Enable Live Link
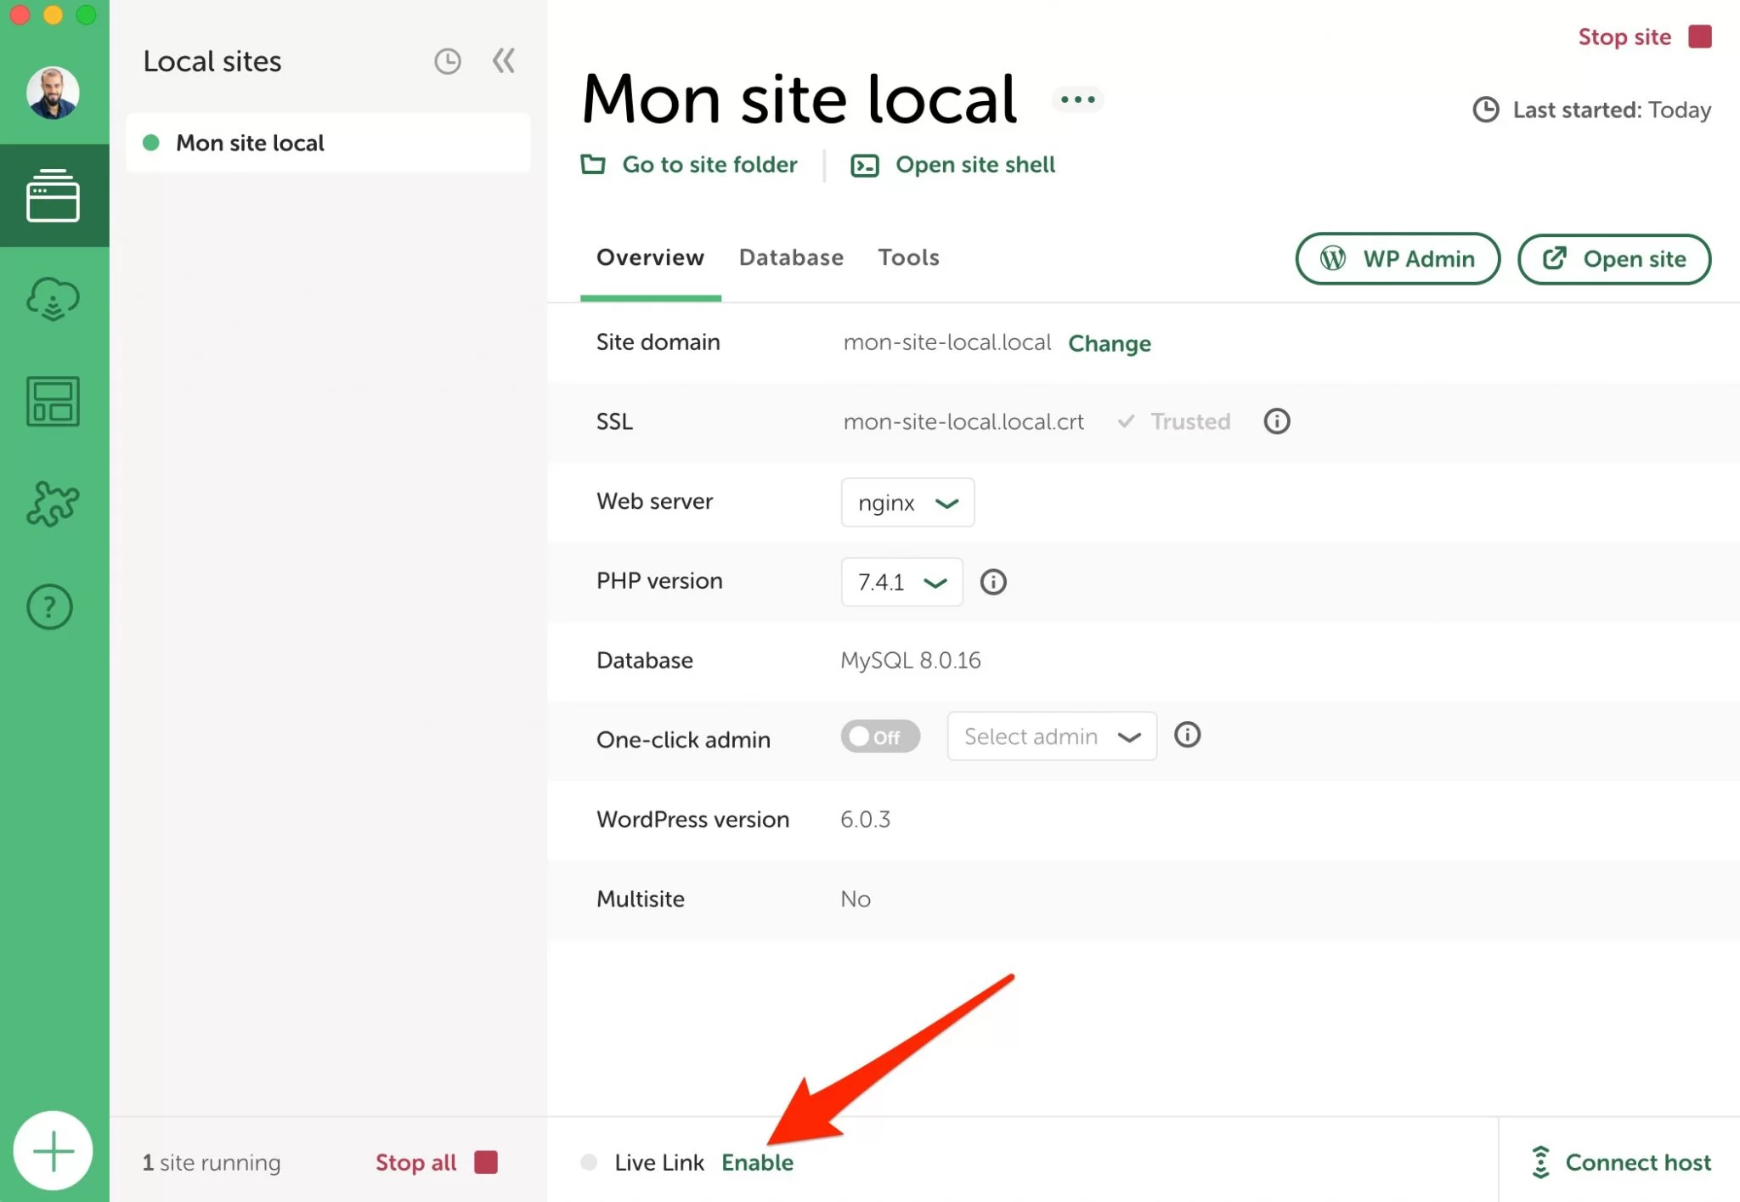 click(x=757, y=1162)
